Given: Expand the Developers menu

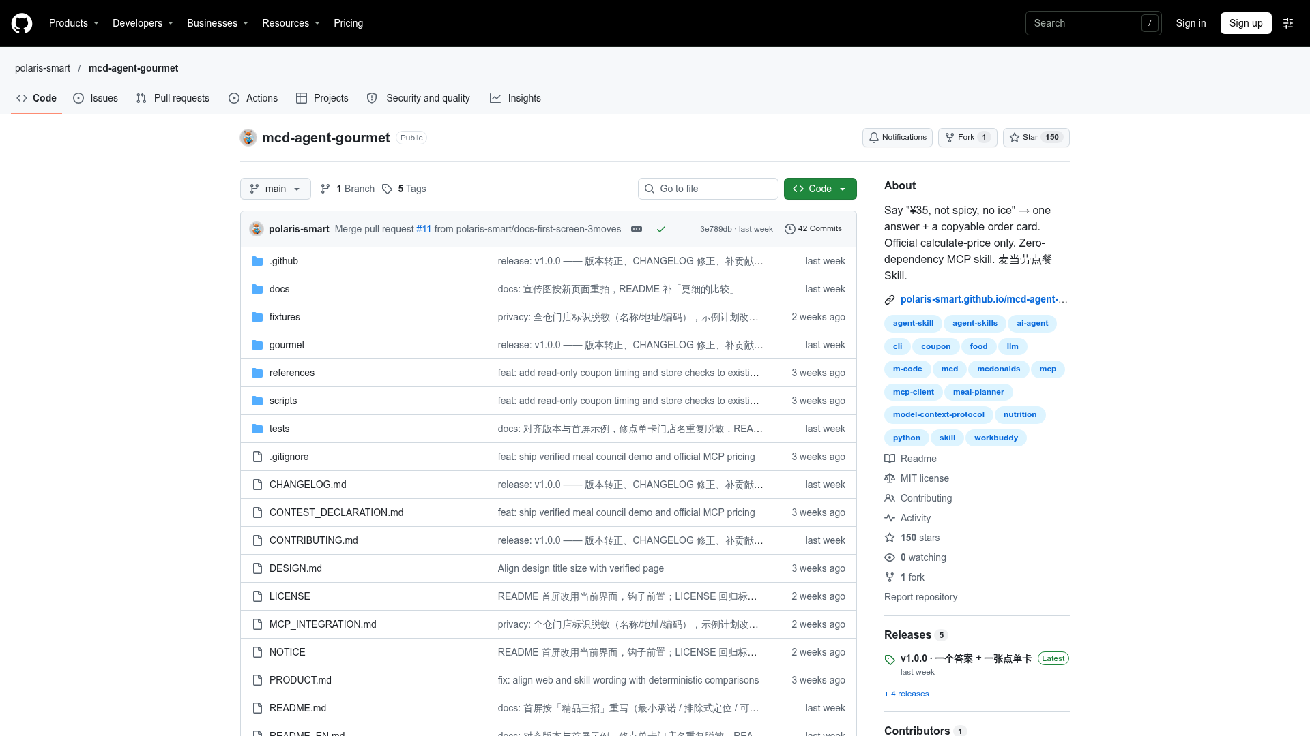Looking at the screenshot, I should [143, 23].
